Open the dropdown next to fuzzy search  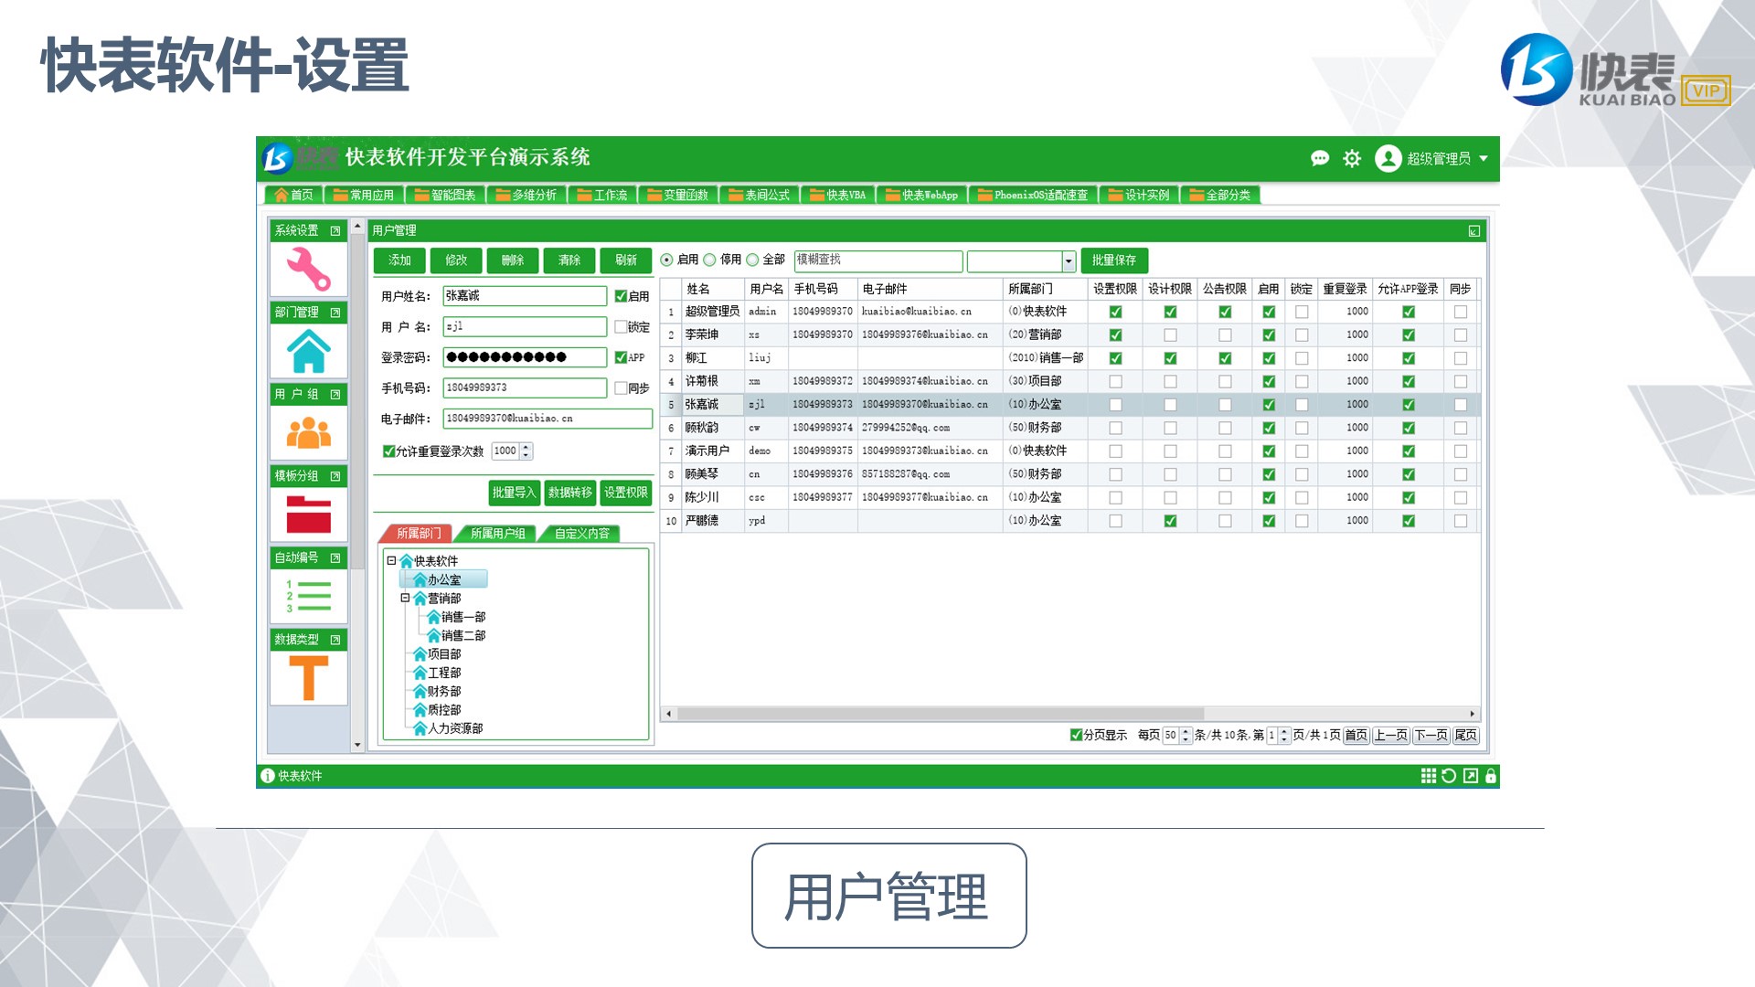coord(1068,261)
